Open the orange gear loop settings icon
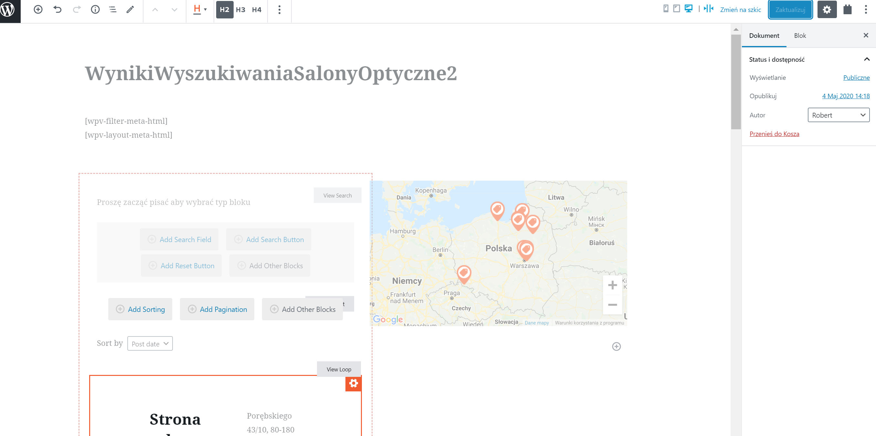The width and height of the screenshot is (876, 436). coord(353,384)
